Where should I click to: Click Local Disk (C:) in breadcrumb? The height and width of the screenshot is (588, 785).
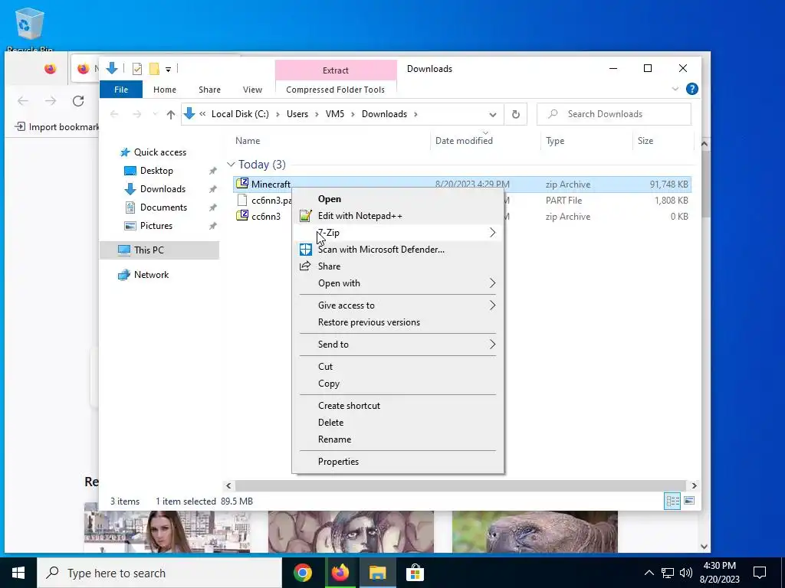click(x=240, y=114)
